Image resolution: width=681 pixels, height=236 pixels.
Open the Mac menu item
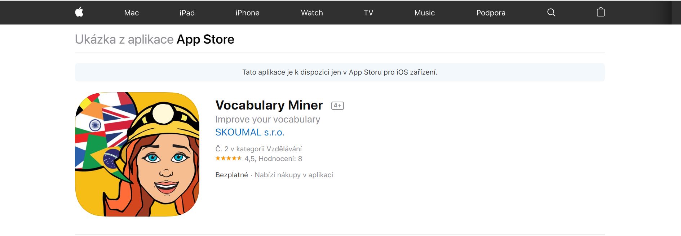pos(132,13)
